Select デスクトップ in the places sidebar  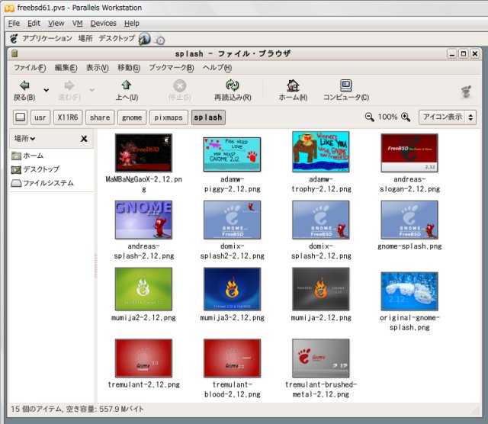coord(35,169)
